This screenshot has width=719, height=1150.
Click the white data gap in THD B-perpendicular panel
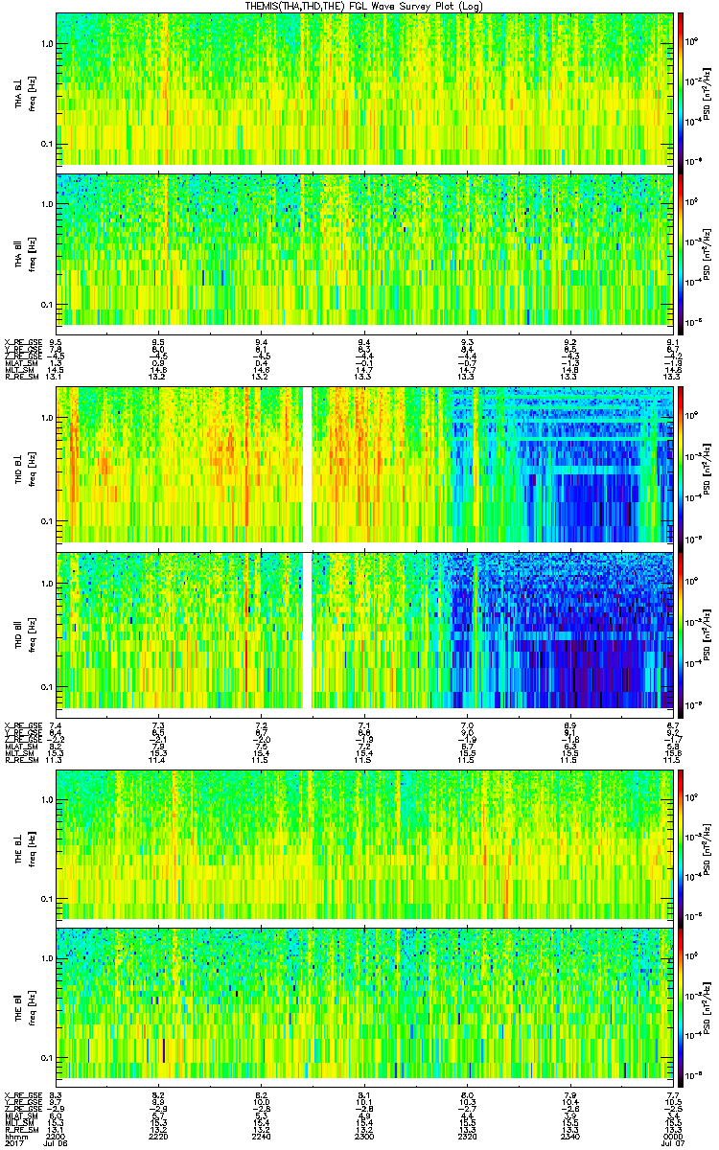[x=308, y=465]
